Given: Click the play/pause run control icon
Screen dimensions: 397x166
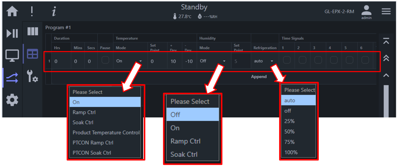Looking at the screenshot, I should pos(12,33).
